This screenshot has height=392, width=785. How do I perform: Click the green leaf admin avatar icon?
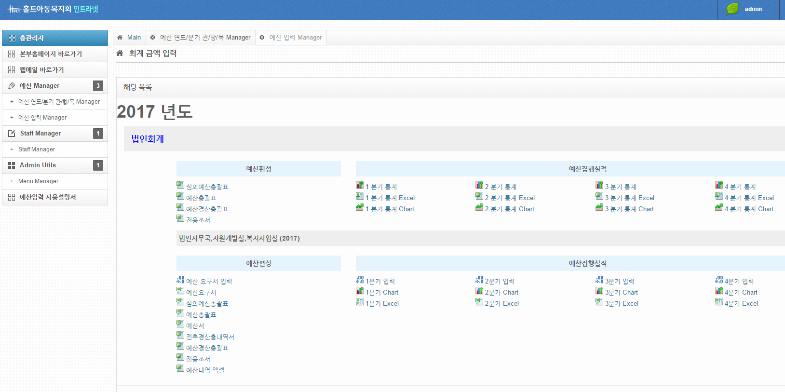pyautogui.click(x=732, y=9)
